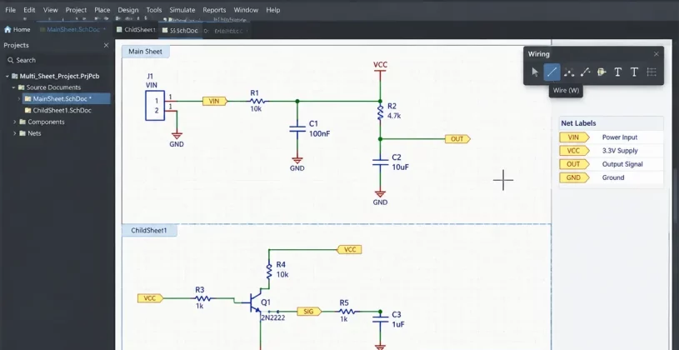Click the VIN swatch in Net Labels
679x350 pixels.
pos(574,137)
